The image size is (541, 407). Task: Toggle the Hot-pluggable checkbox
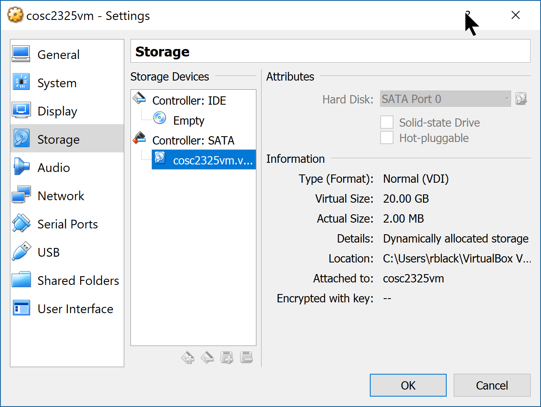387,138
